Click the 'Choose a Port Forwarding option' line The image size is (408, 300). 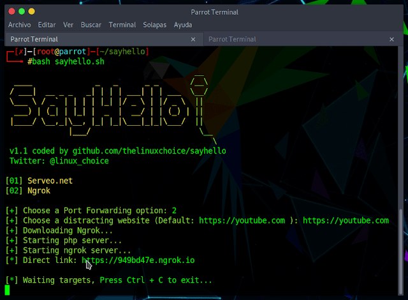click(x=91, y=211)
